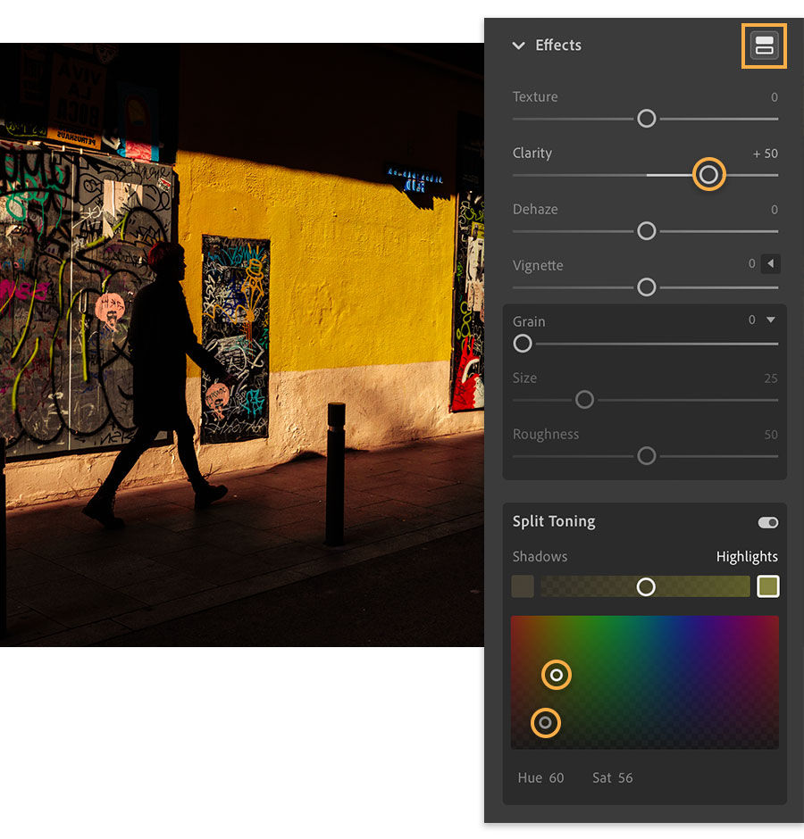Click the Clarity slider knob
Screen dimensions: 804x839
click(x=708, y=174)
